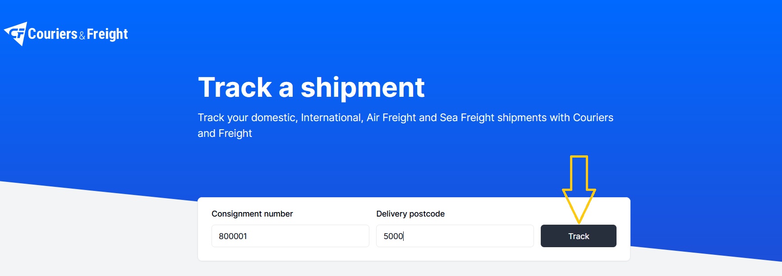Focus the Delivery postcode input field
This screenshot has width=782, height=276.
[455, 236]
